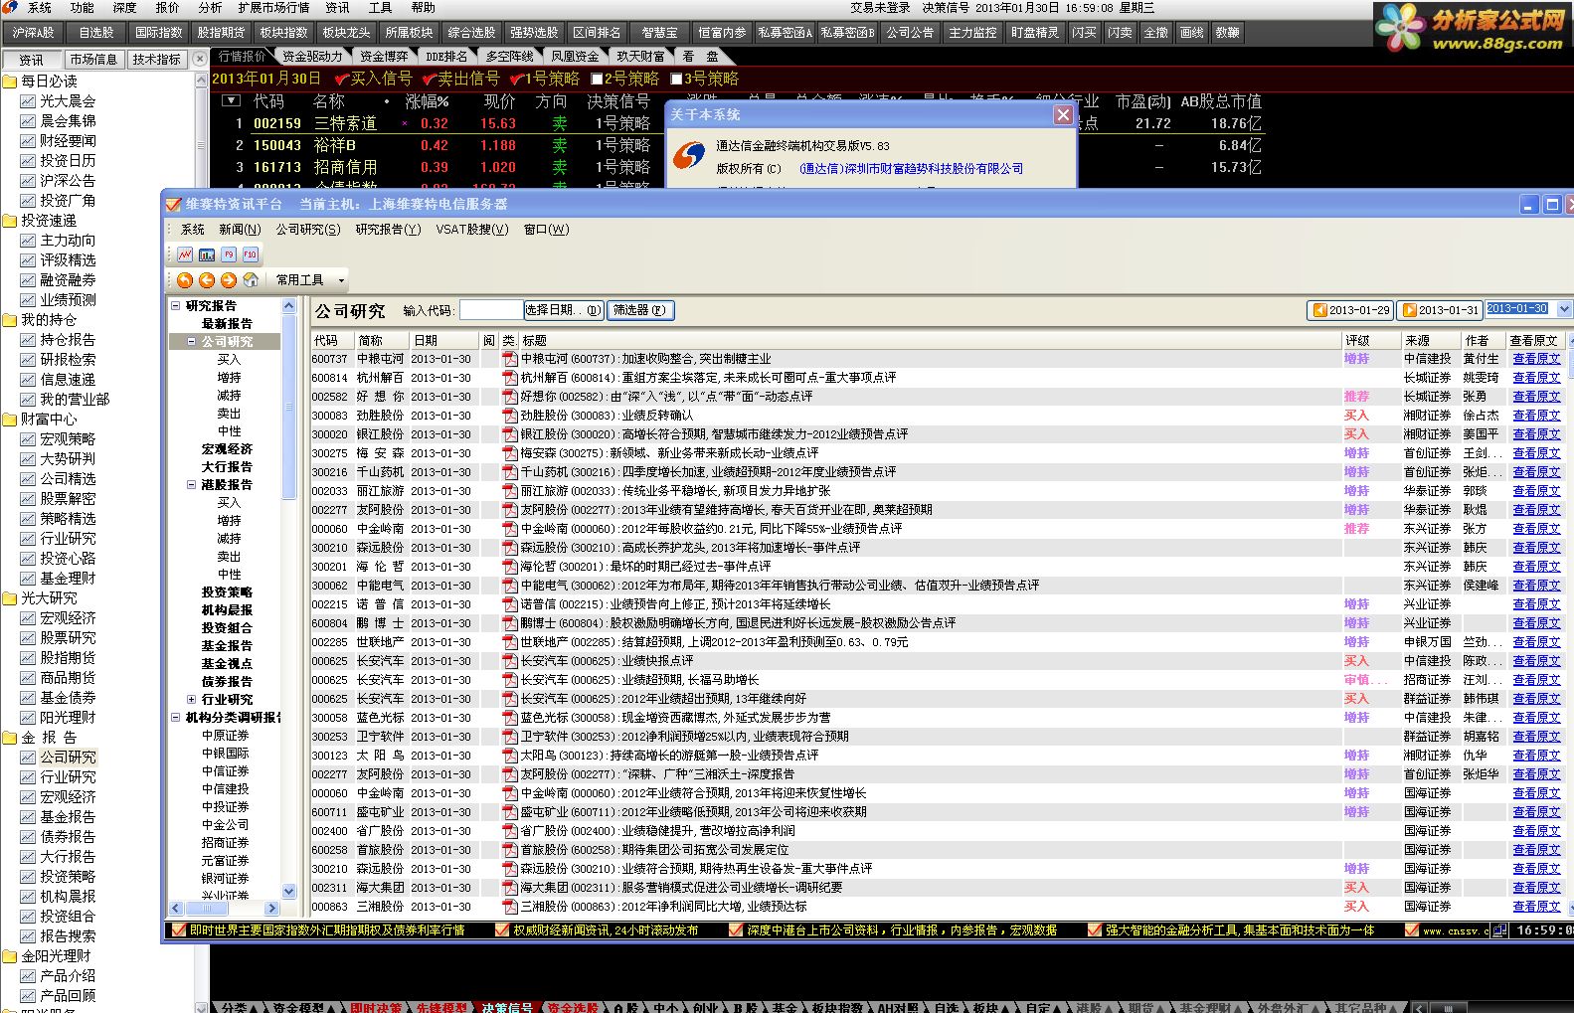Image resolution: width=1574 pixels, height=1013 pixels.
Task: Open the date dropdown showing 2013-01-30
Action: 1564,309
